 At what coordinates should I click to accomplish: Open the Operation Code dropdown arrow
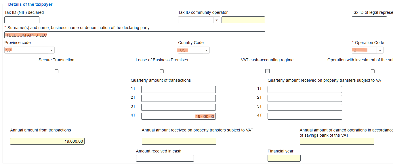tap(380, 50)
